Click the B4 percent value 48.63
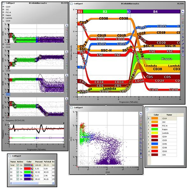This screenshot has height=189, width=191. click(x=38, y=179)
